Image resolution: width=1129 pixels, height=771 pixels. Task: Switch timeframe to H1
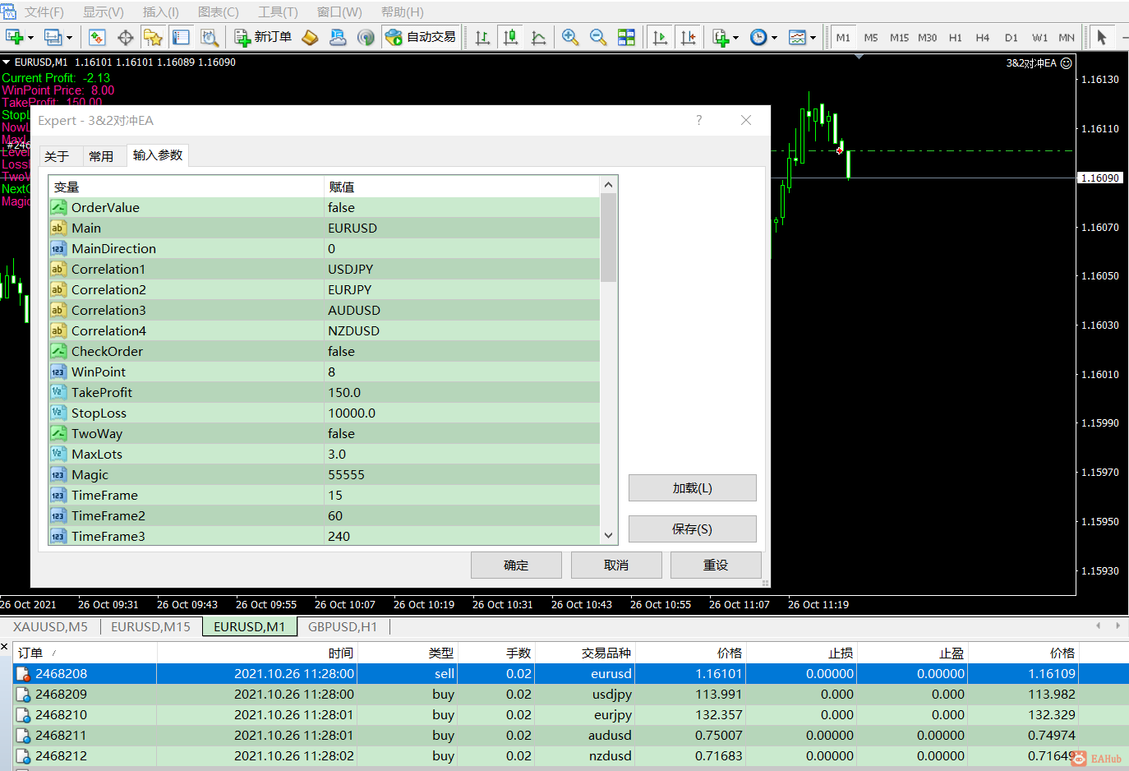tap(955, 38)
